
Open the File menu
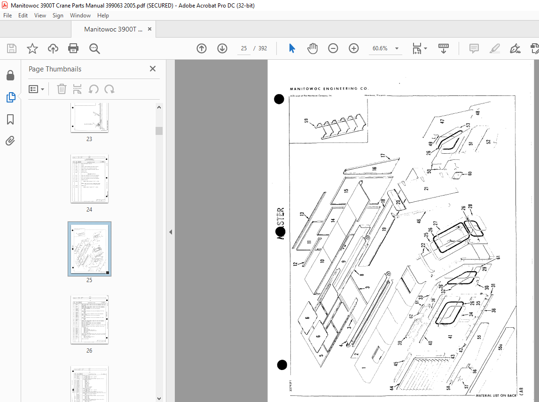[8, 16]
